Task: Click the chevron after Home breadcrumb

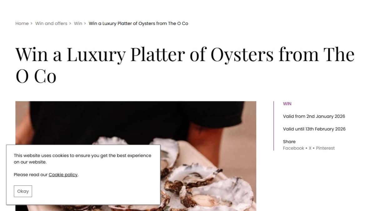Action: click(x=32, y=23)
